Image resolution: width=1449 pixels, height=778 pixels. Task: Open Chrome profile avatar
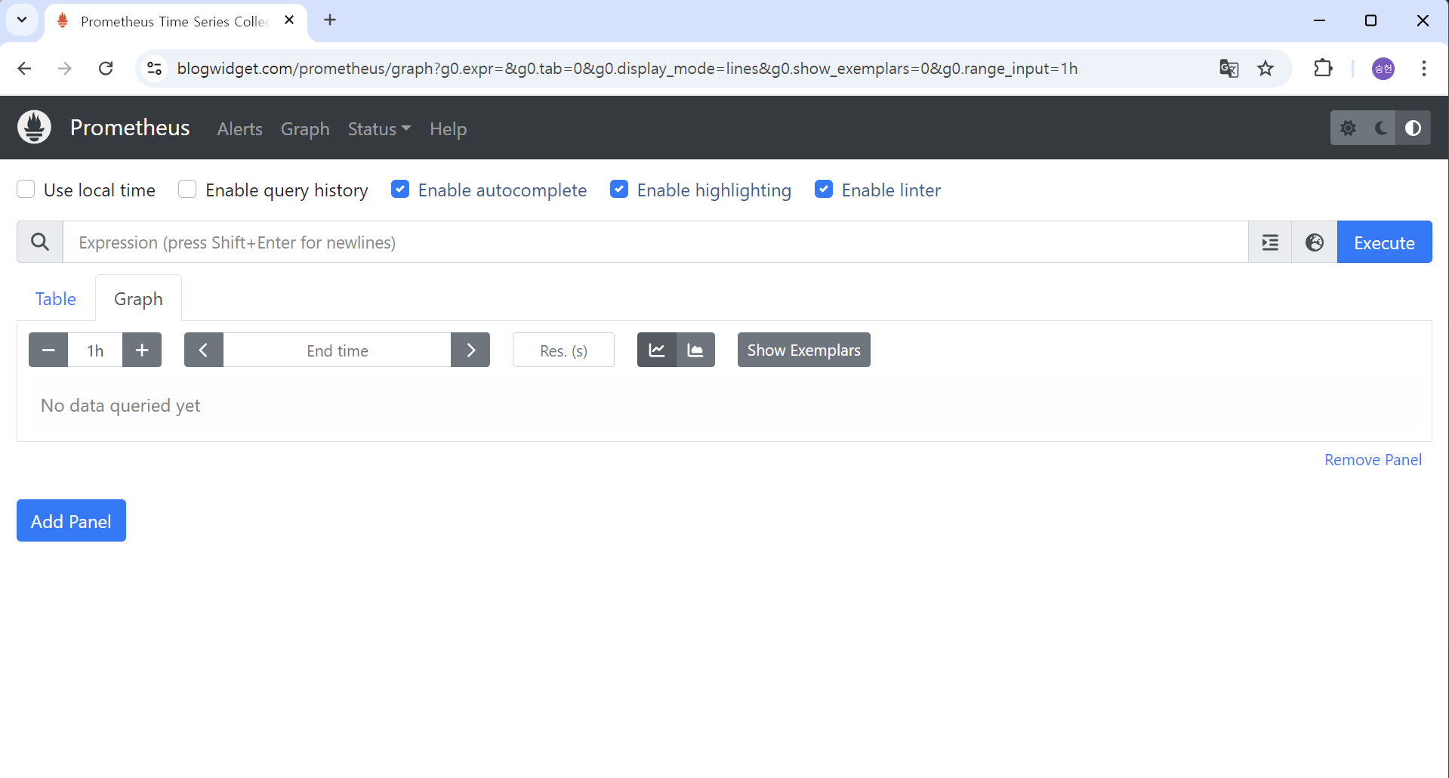(x=1383, y=69)
